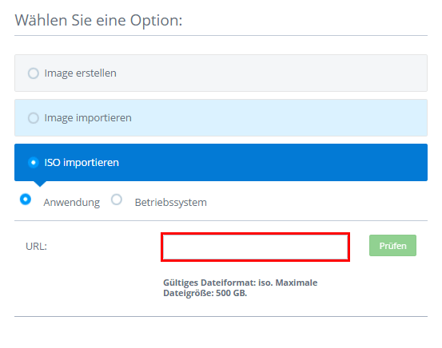The width and height of the screenshot is (442, 348).
Task: Click the Image importieren label text
Action: 88,117
